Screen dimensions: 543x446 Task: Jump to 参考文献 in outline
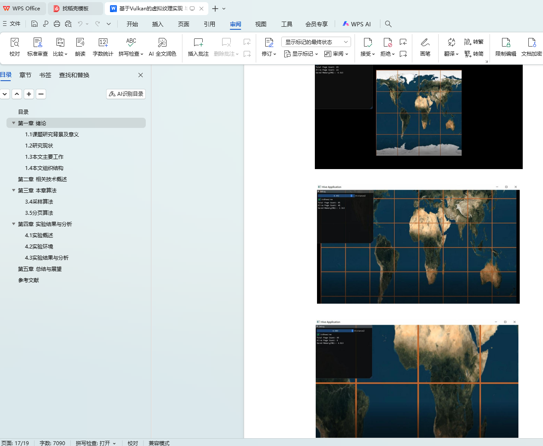click(x=28, y=280)
